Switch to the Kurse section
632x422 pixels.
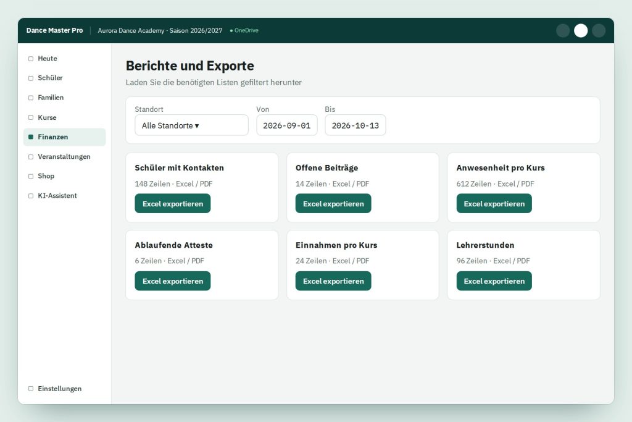click(x=64, y=117)
